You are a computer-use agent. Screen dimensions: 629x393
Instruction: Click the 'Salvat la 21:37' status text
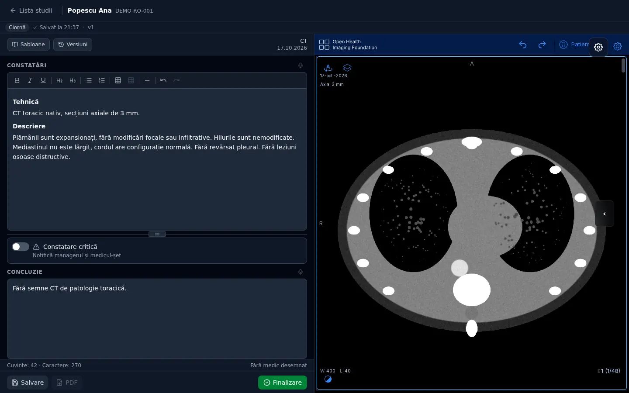pos(59,28)
